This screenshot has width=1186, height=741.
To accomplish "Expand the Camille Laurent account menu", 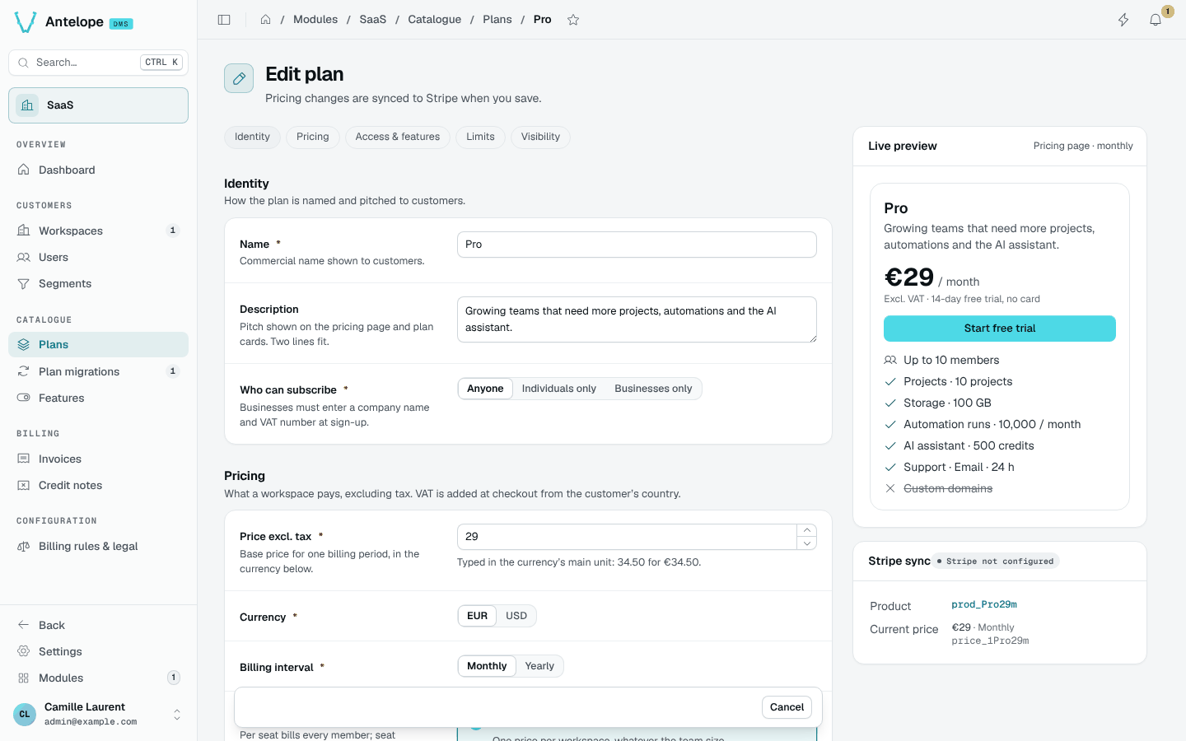I will [98, 714].
